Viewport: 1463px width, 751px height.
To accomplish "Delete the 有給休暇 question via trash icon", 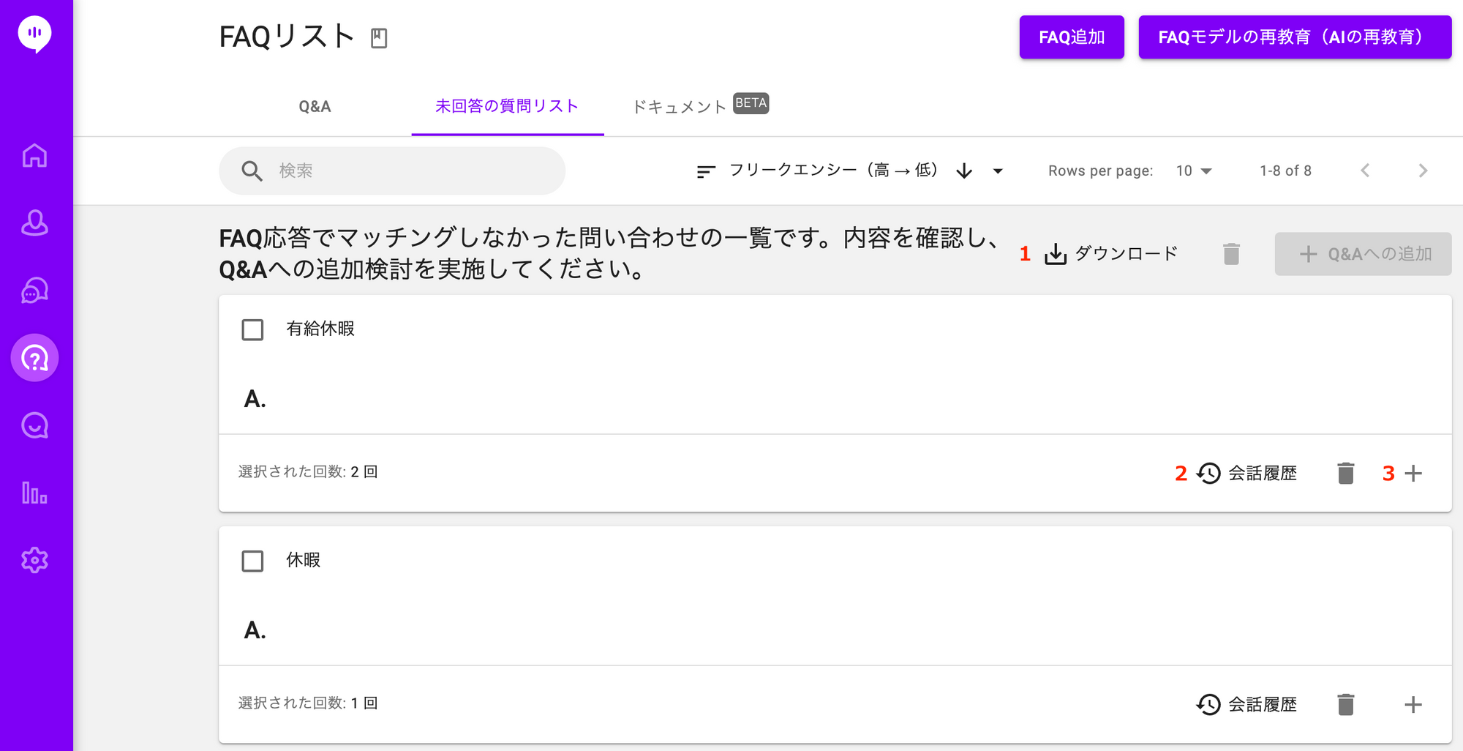I will point(1345,474).
